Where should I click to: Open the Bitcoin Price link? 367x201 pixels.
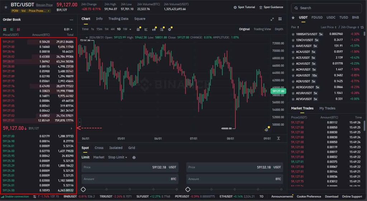[x=44, y=5]
